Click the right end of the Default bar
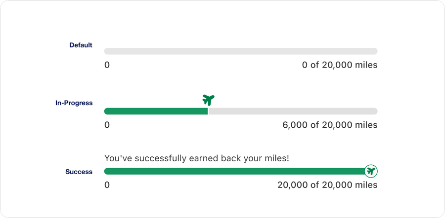 click(x=374, y=51)
